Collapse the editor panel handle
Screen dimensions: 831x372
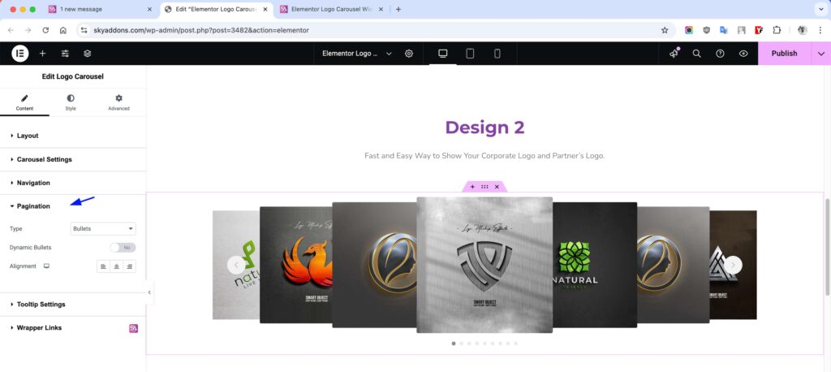tap(149, 292)
